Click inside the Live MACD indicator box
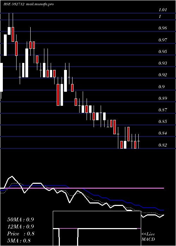The image size is (176, 246). click(x=97, y=228)
